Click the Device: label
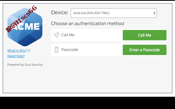175x109 pixels. point(60,13)
